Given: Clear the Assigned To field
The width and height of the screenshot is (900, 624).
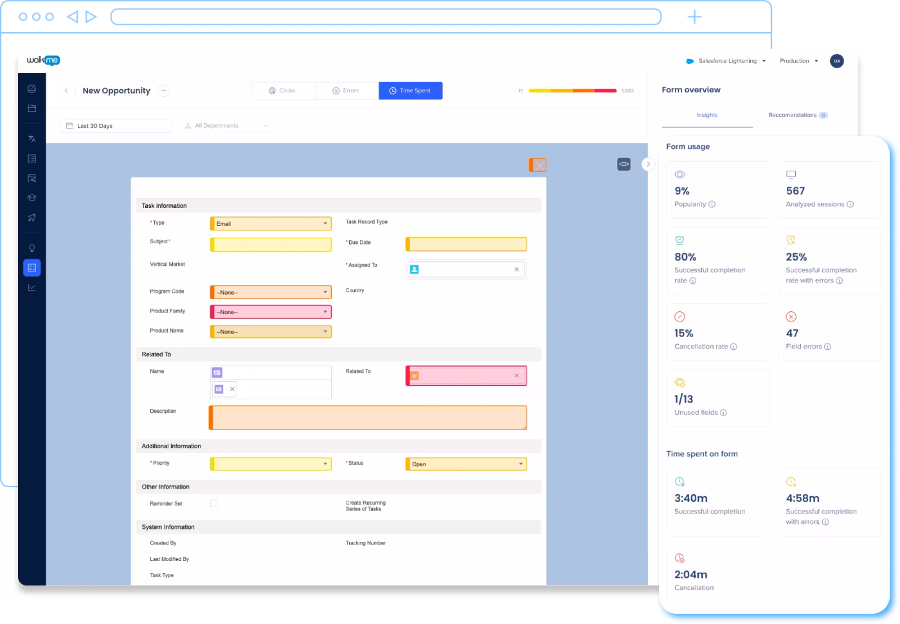Looking at the screenshot, I should [x=517, y=270].
